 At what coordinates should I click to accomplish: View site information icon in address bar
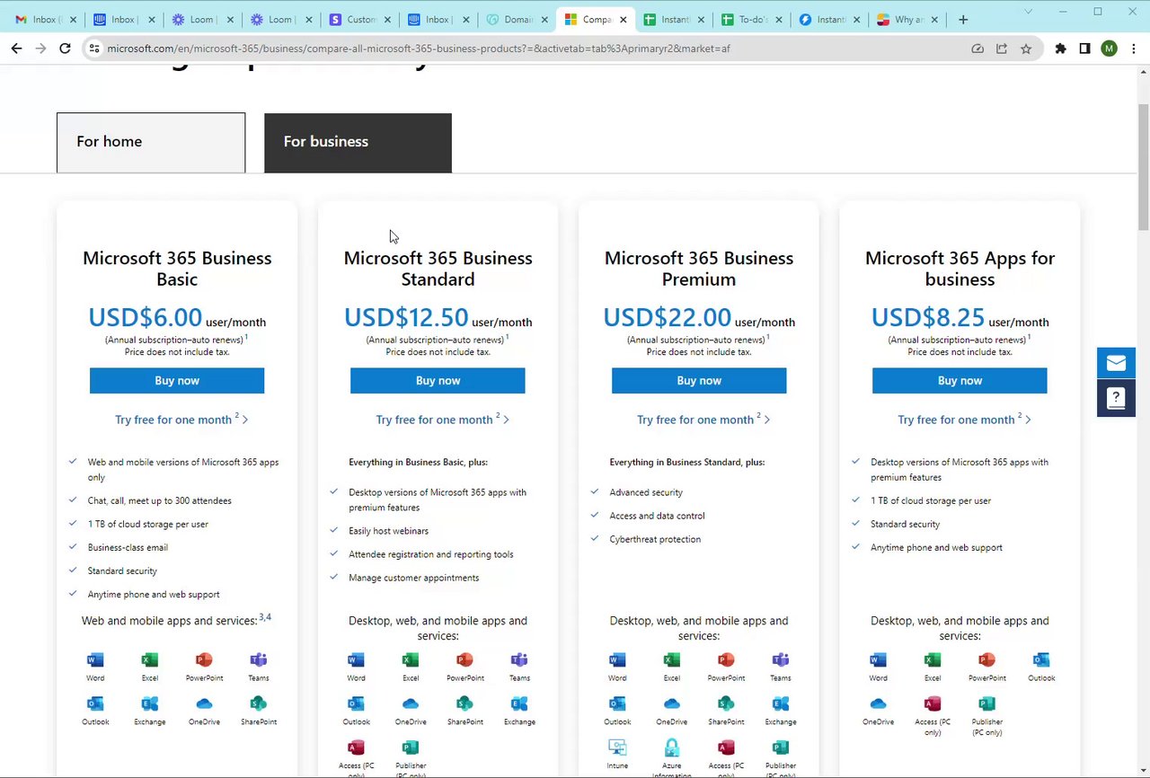pyautogui.click(x=94, y=49)
